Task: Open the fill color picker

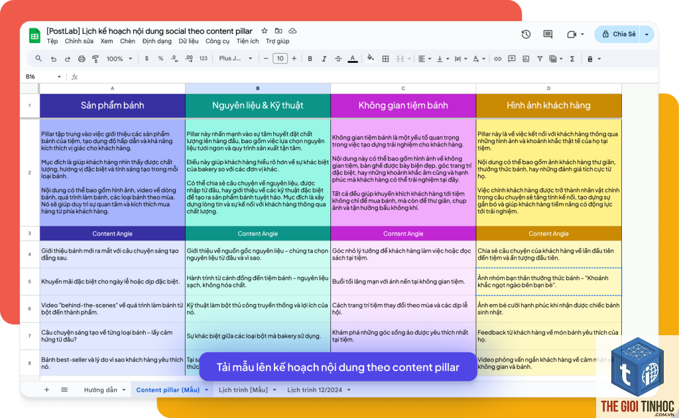Action: coord(370,58)
